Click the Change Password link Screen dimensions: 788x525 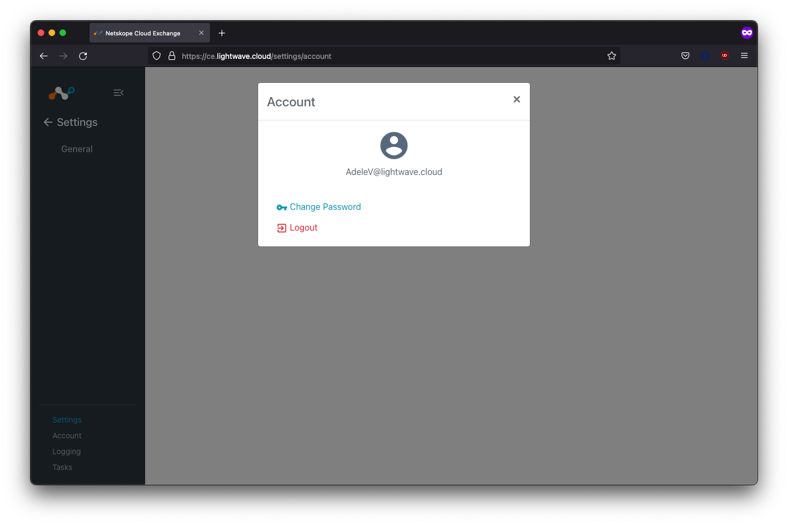click(x=325, y=207)
